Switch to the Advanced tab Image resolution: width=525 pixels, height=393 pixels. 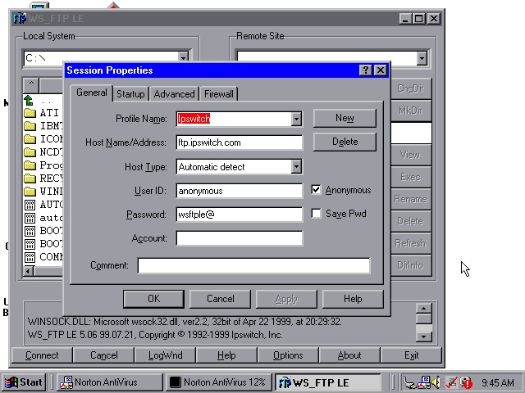click(174, 94)
